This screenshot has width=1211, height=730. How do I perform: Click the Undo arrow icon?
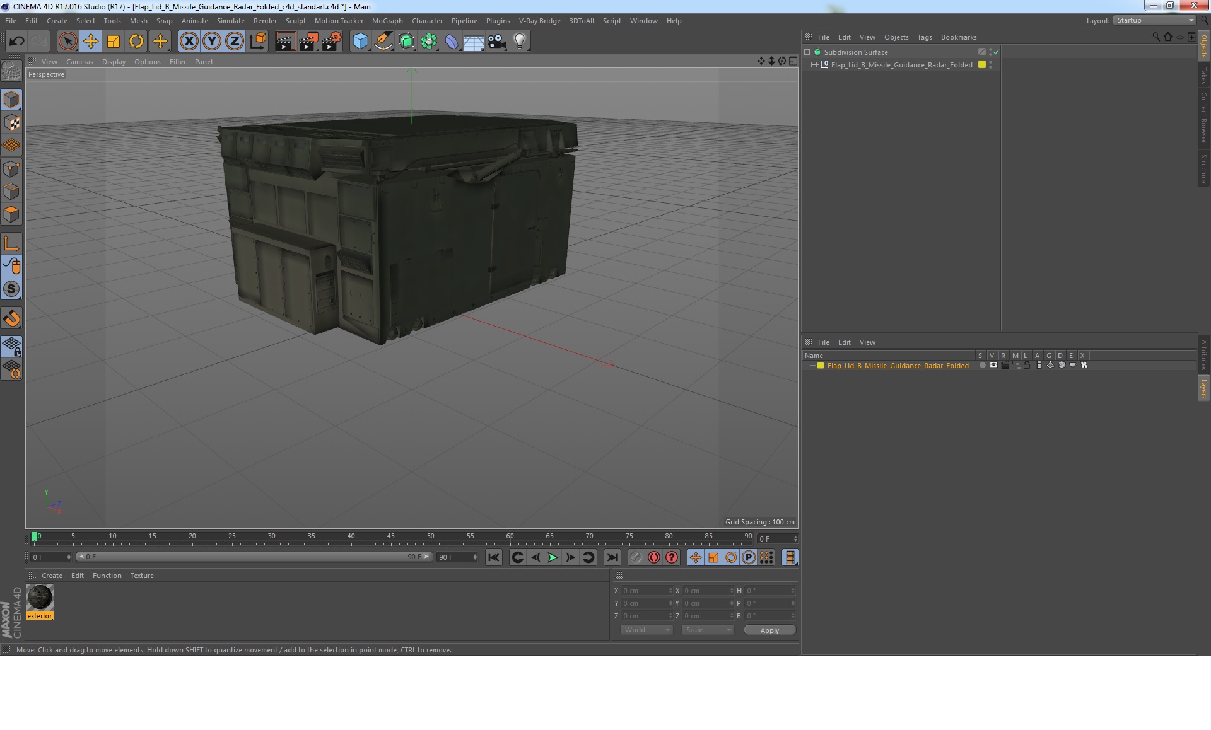click(16, 42)
